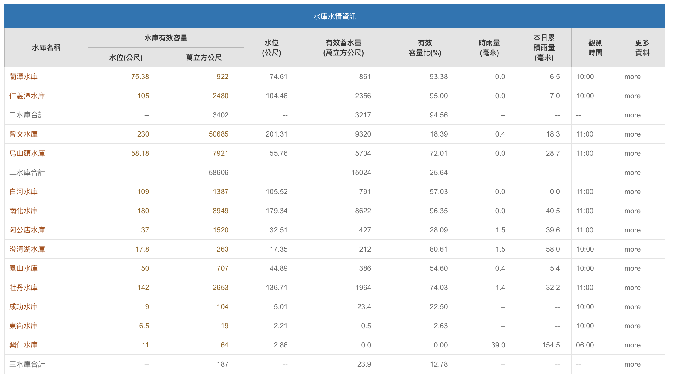Image resolution: width=675 pixels, height=381 pixels.
Task: Click more in the 58606 combined total row
Action: (632, 173)
